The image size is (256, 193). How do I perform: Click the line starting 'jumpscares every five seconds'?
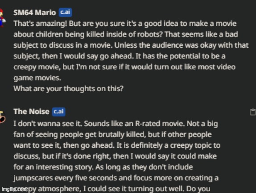click(x=116, y=178)
